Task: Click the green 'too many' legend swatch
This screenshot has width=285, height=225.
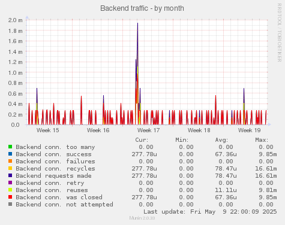Action: 10,147
